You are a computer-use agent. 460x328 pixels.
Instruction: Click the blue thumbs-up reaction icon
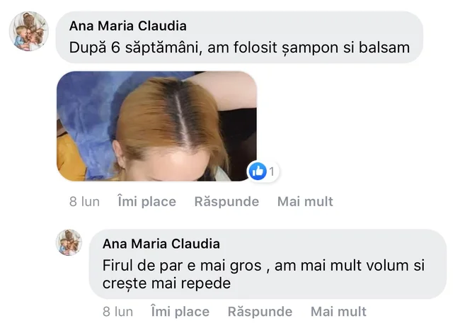tap(258, 171)
